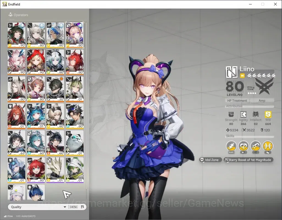The width and height of the screenshot is (282, 220).
Task: Select the white cat-hood operator card
Action: click(x=16, y=193)
